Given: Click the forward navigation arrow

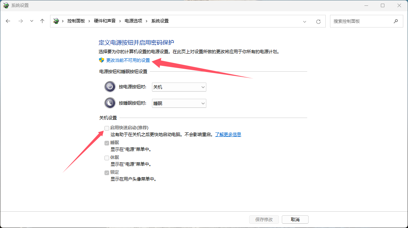Looking at the screenshot, I should 20,21.
